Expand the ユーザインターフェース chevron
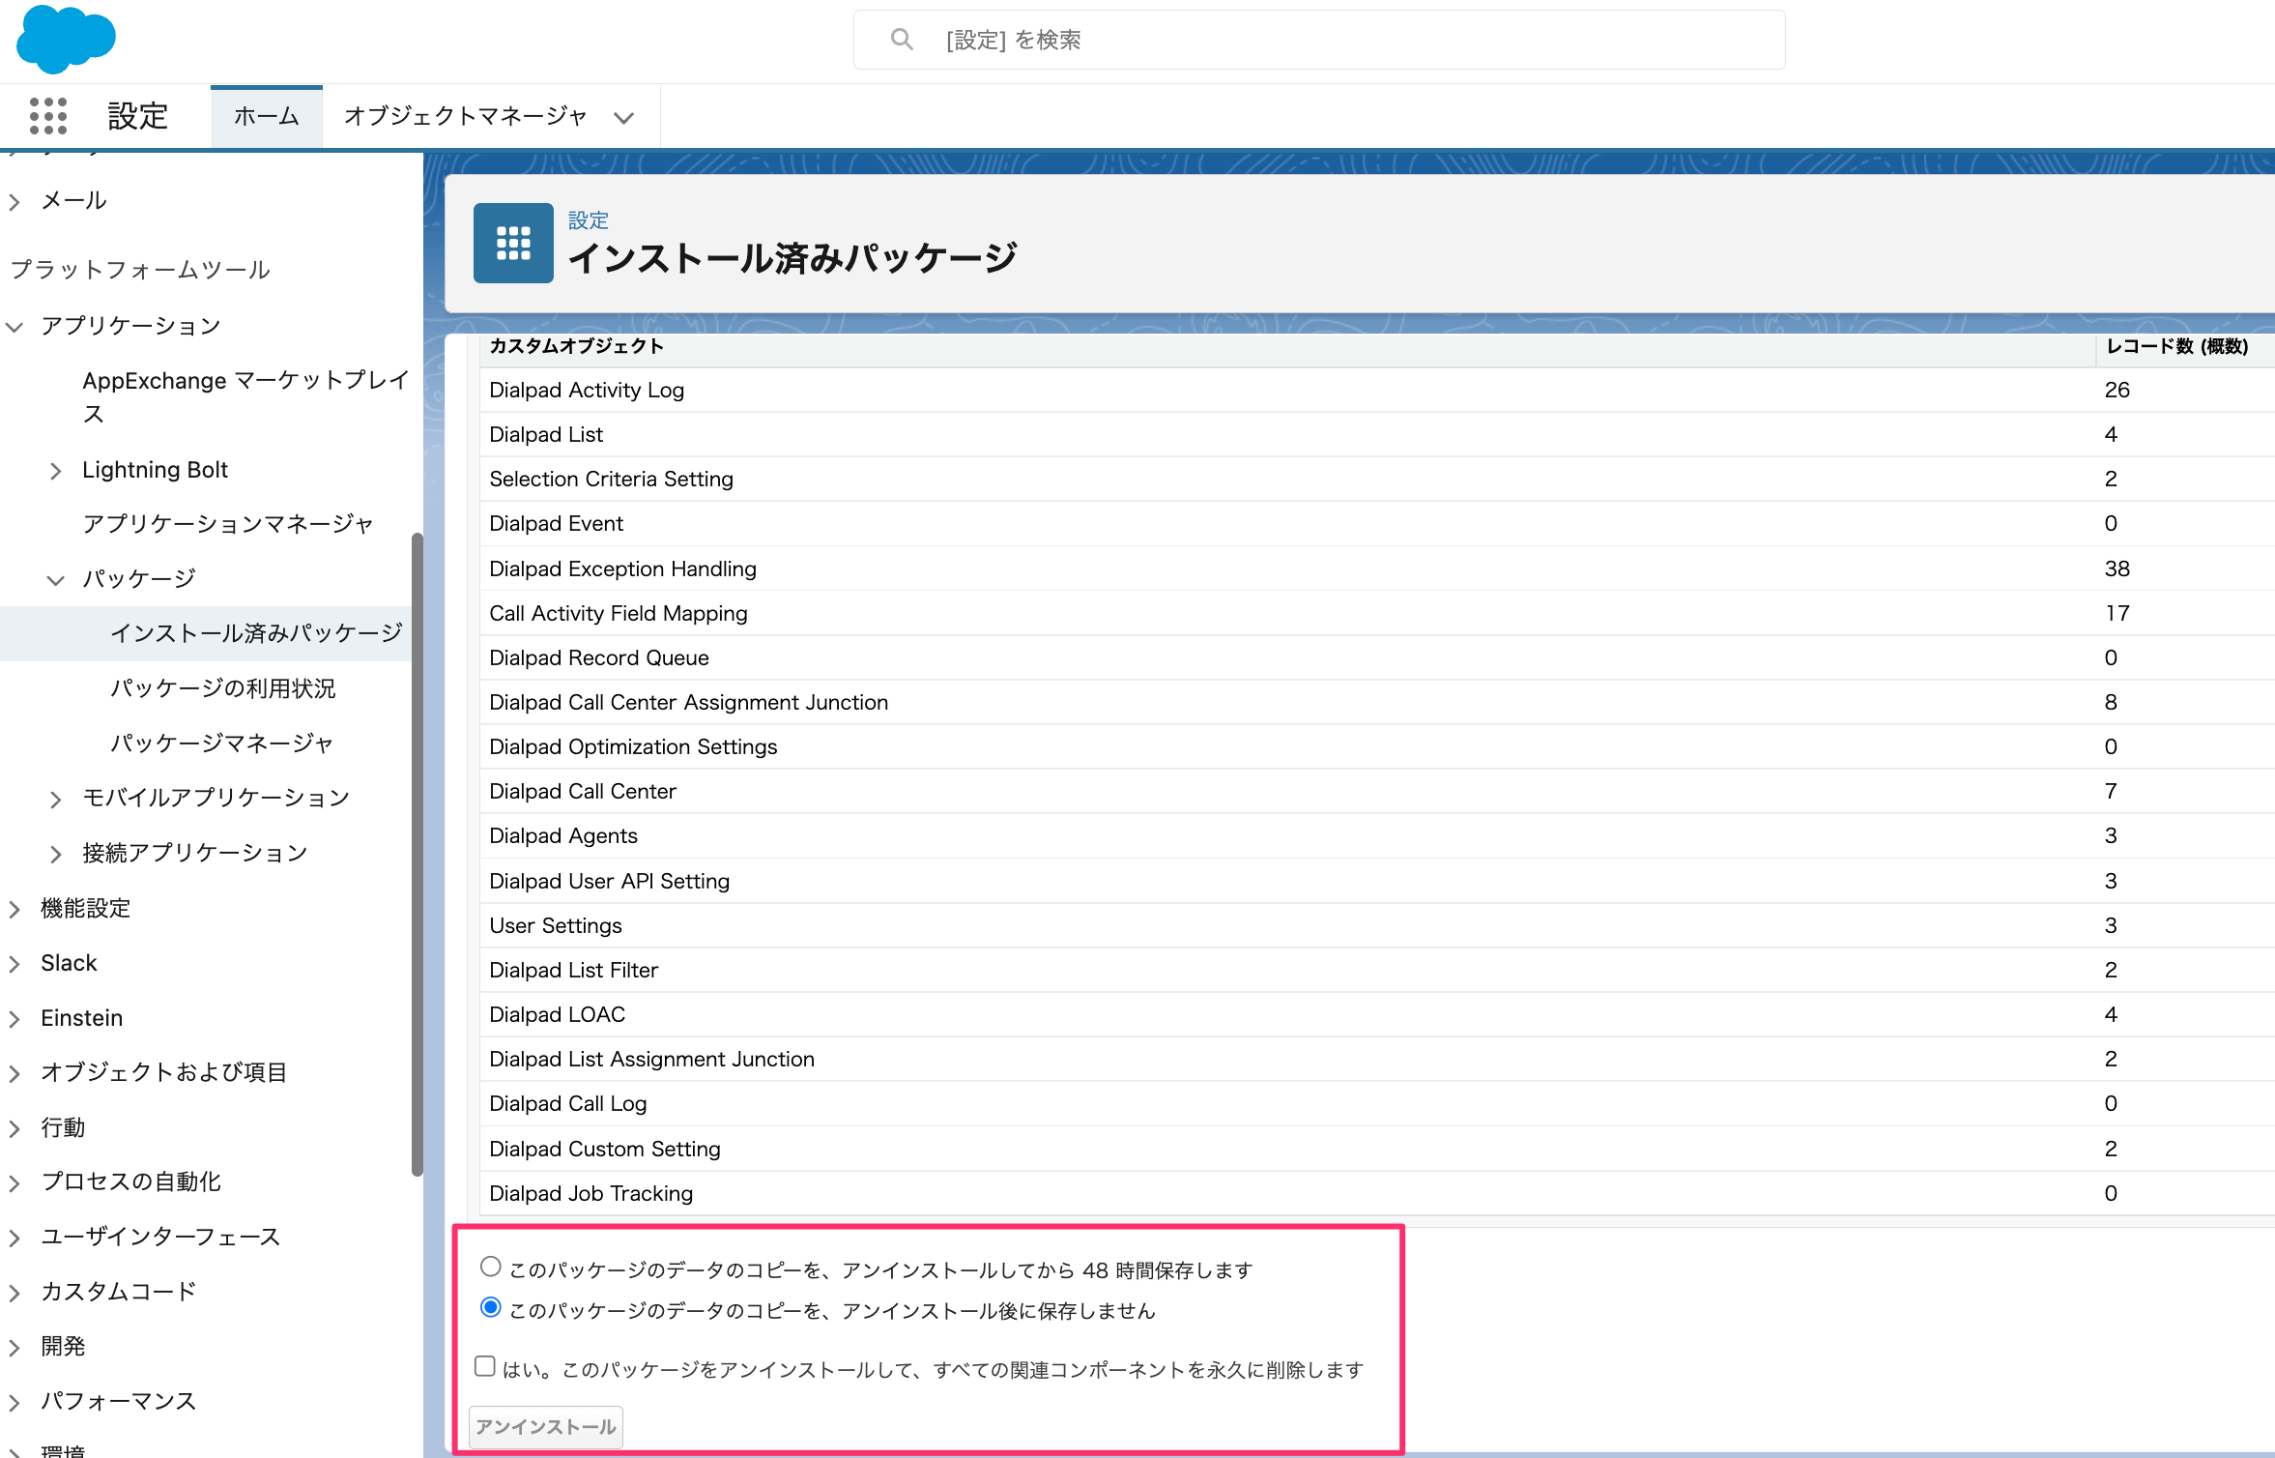Screen dimensions: 2275x1458 point(14,1238)
